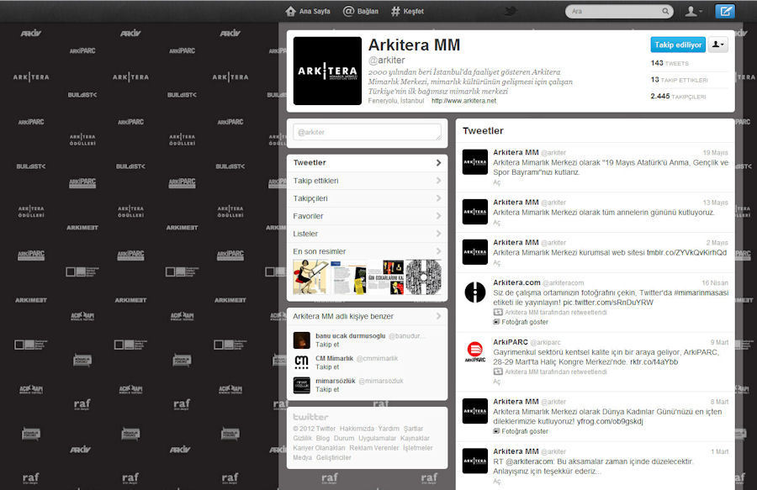Open rktr.co/t4aYbb link
The image size is (757, 490).
(654, 362)
